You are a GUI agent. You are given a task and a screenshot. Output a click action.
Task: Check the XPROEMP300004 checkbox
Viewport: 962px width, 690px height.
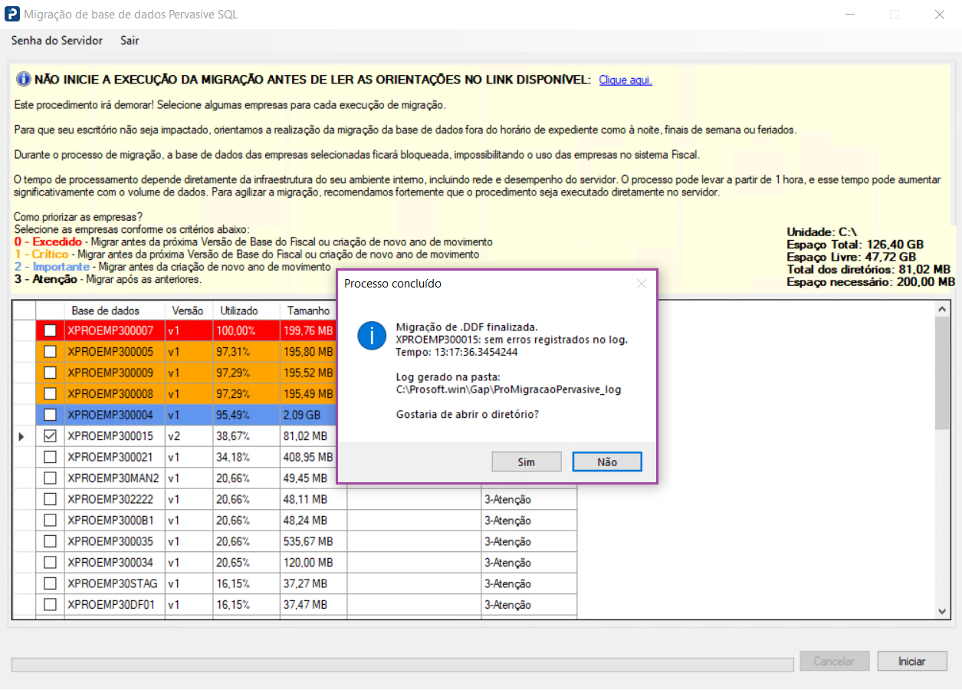pos(50,415)
